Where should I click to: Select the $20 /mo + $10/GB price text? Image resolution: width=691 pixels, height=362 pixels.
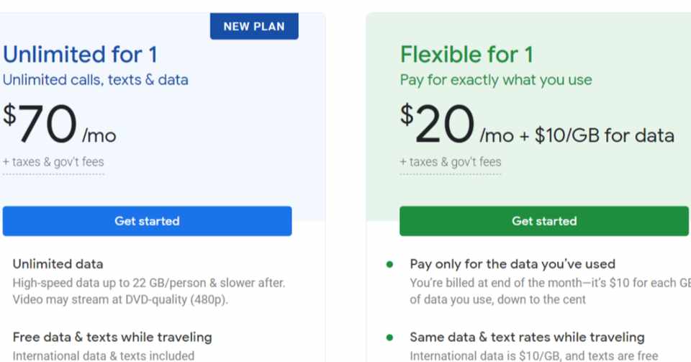537,125
